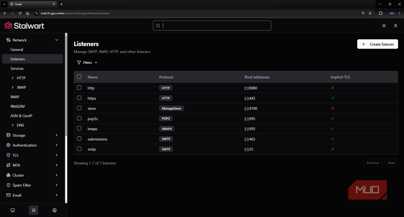Open the browser extensions puzzle icon
404x217 pixels.
381,13
